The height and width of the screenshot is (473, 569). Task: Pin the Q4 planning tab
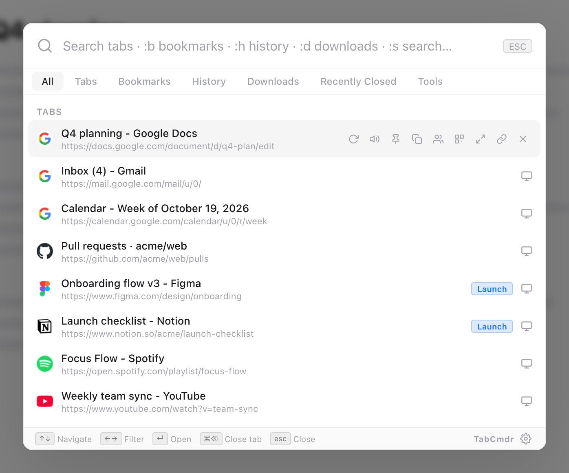396,139
